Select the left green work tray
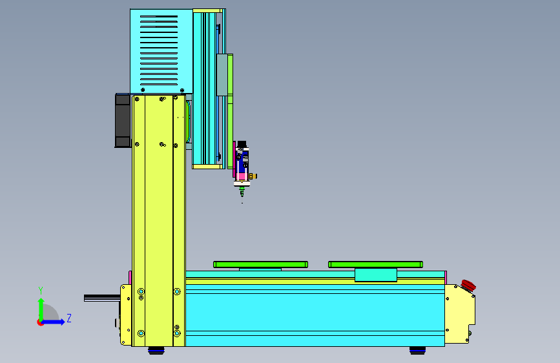 click(x=260, y=264)
